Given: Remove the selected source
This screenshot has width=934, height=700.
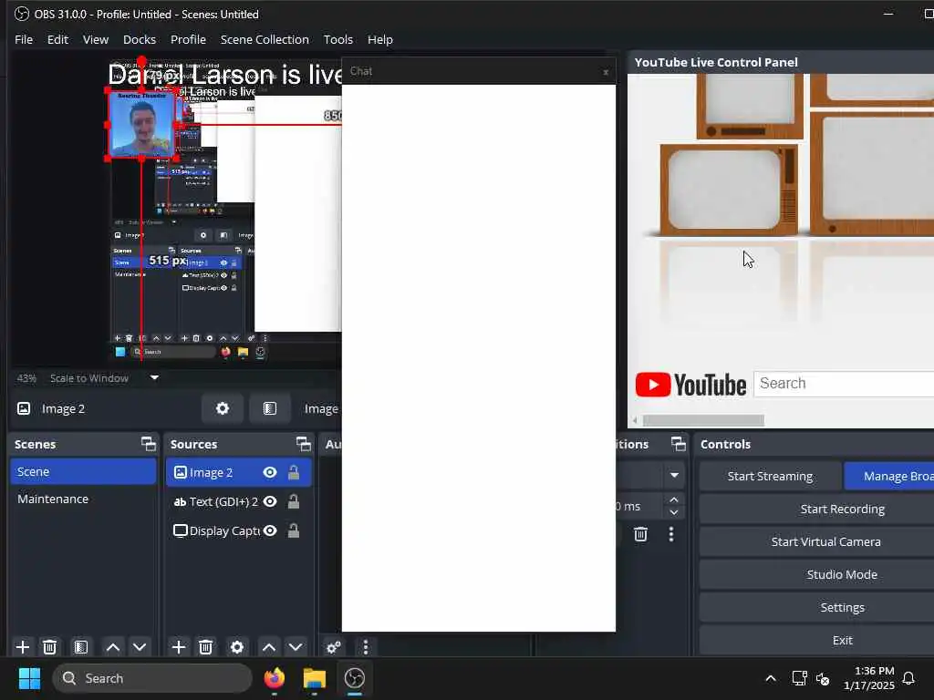Looking at the screenshot, I should tap(205, 647).
